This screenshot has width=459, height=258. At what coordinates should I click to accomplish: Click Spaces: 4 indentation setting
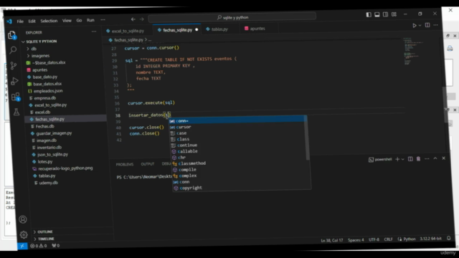(x=356, y=240)
